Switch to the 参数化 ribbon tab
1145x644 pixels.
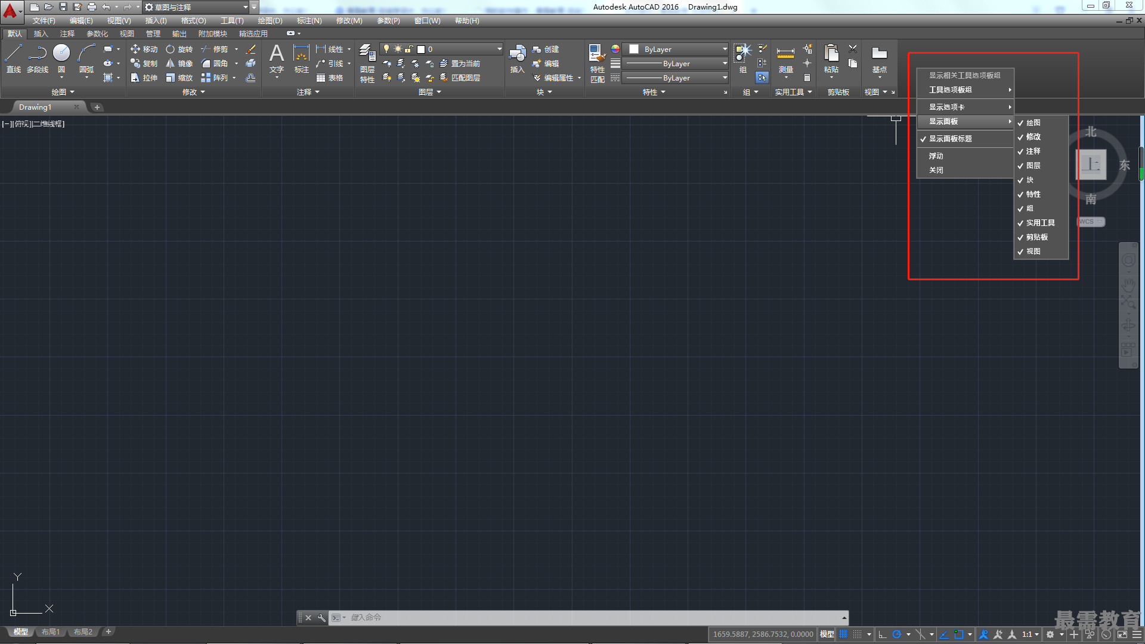[x=97, y=34]
